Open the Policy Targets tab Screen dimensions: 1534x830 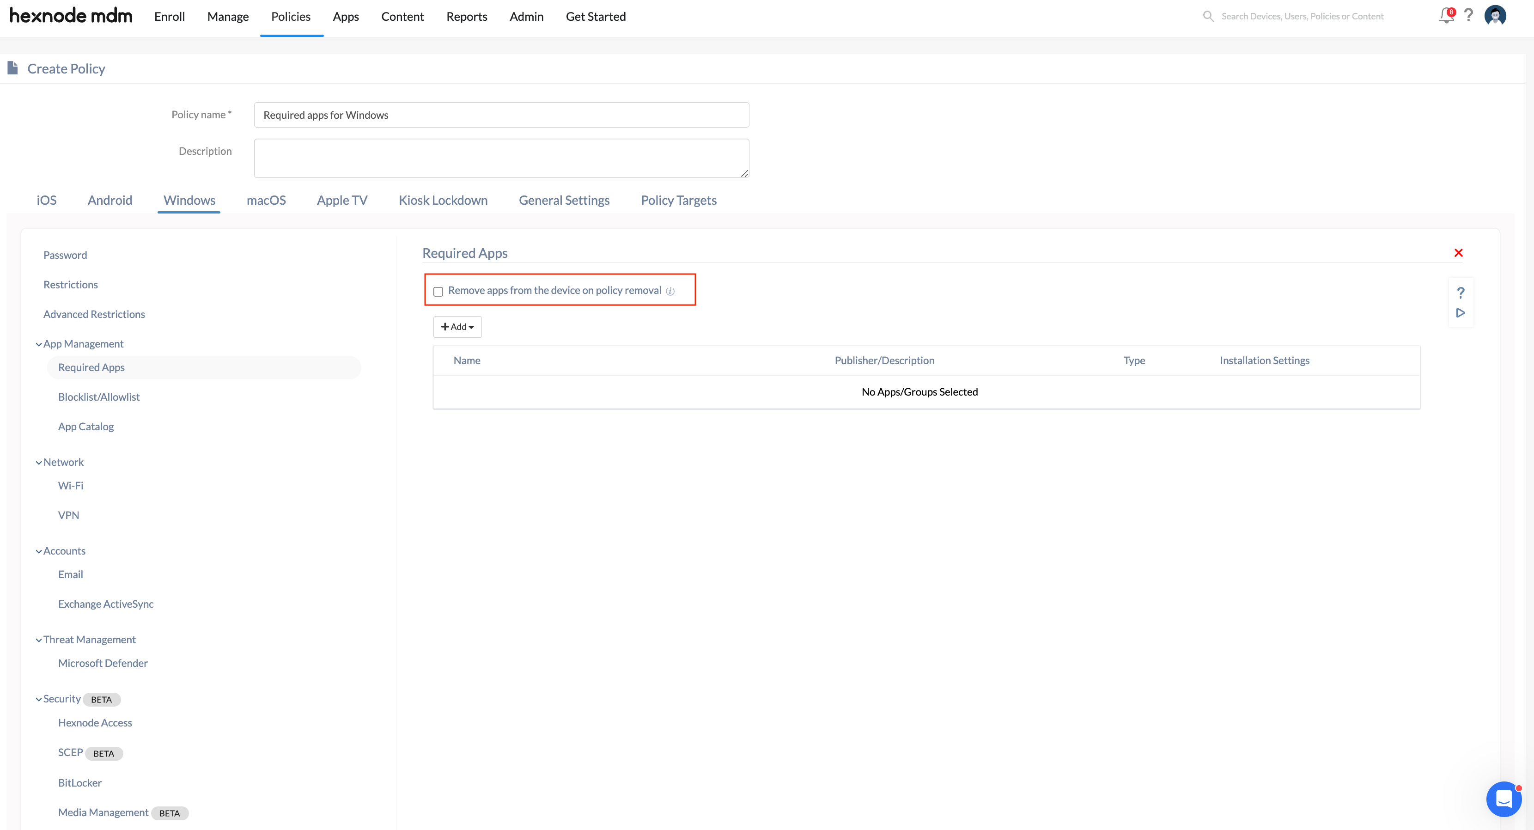678,200
